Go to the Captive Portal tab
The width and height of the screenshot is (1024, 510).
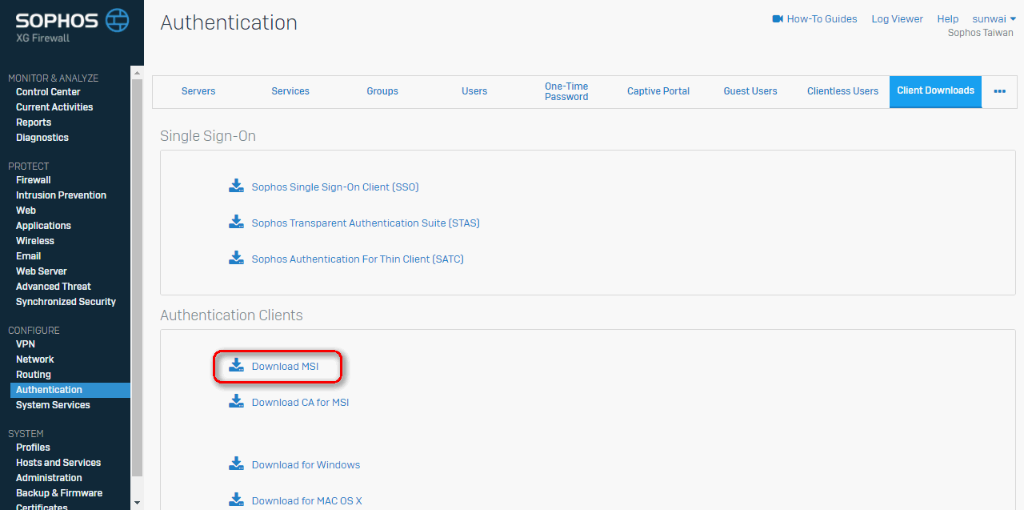[x=658, y=91]
